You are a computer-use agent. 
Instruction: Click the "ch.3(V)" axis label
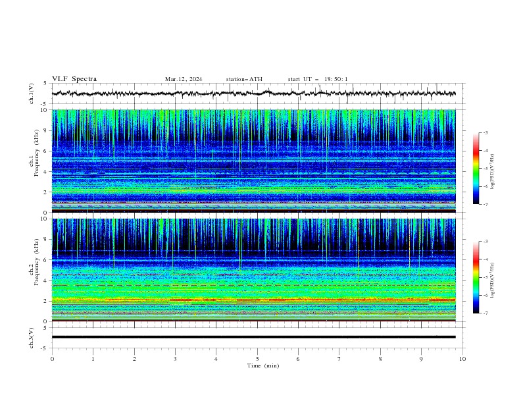(32, 338)
